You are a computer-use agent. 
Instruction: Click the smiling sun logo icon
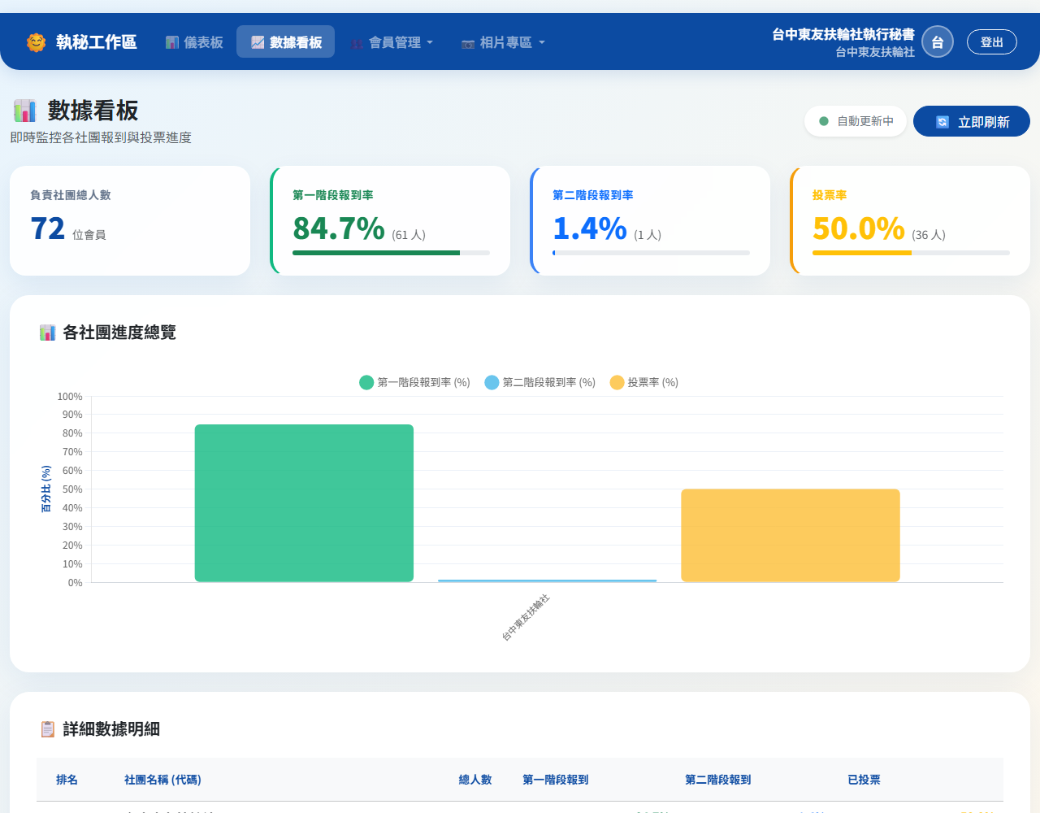36,42
